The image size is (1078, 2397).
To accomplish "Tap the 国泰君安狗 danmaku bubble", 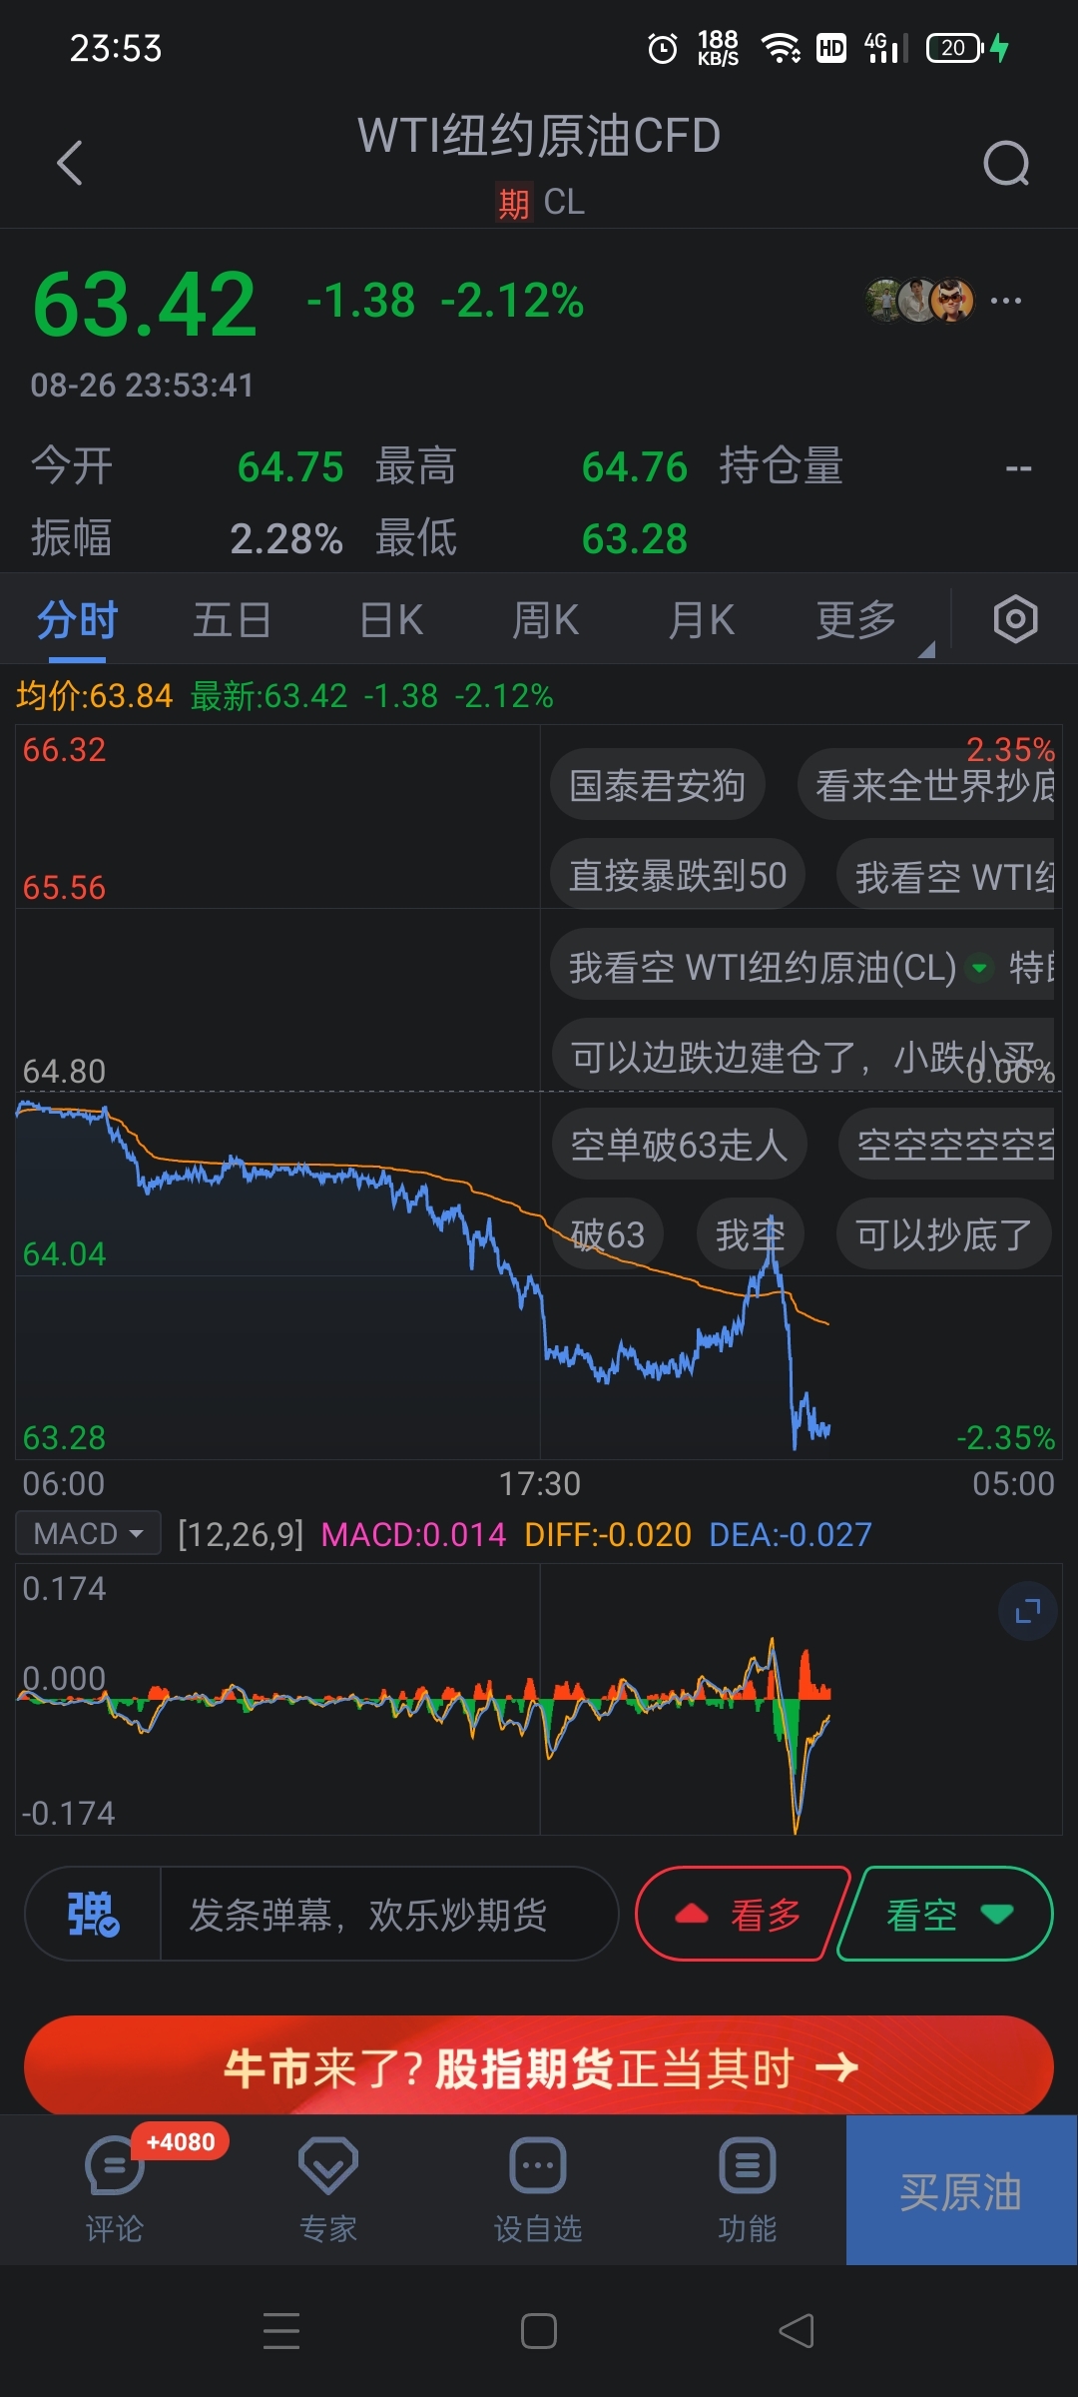I will tap(658, 785).
